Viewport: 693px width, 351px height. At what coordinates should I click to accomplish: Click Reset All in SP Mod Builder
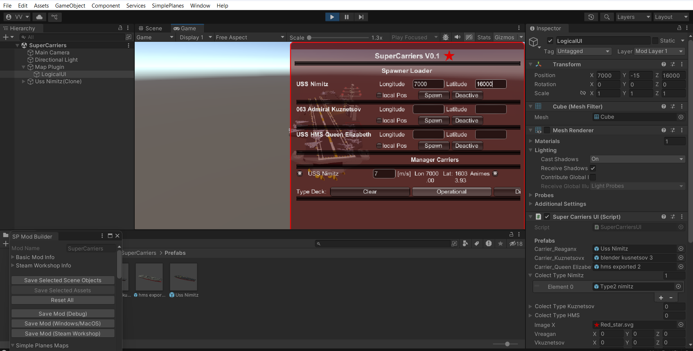[63, 300]
